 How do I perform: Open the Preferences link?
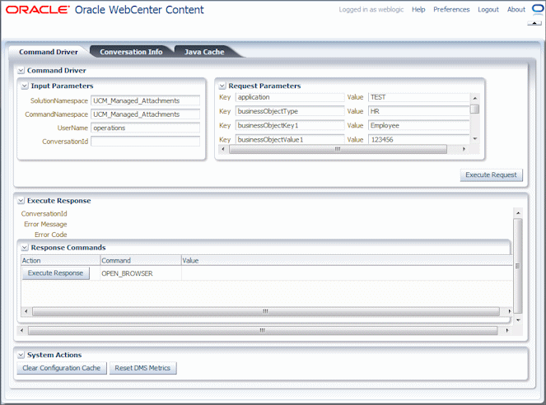[451, 10]
